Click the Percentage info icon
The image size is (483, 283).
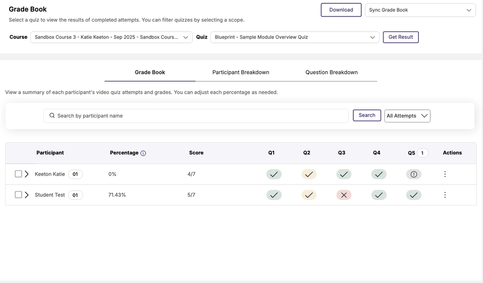143,153
